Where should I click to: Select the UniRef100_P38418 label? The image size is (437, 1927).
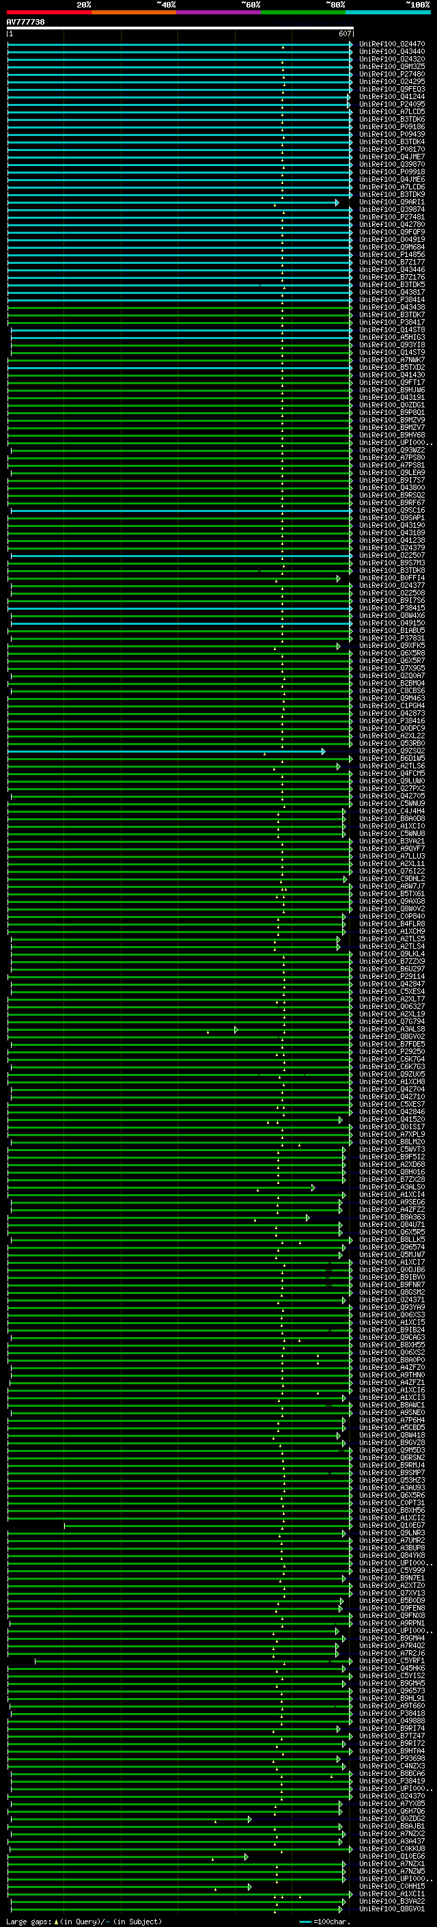pos(392,1714)
